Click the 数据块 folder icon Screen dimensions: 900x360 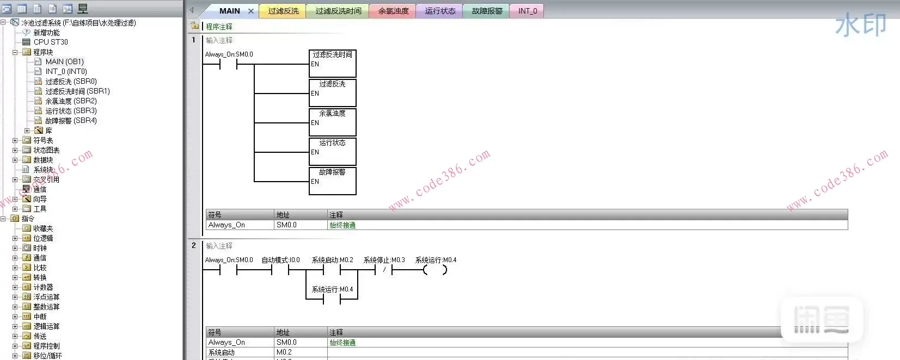[x=26, y=160]
